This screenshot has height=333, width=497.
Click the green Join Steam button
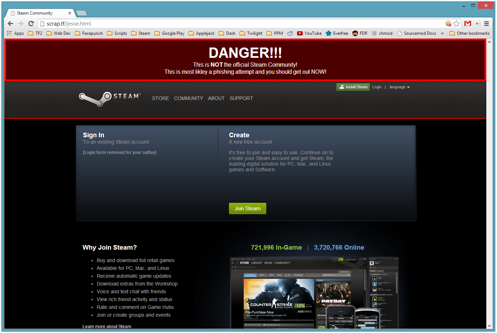[247, 209]
